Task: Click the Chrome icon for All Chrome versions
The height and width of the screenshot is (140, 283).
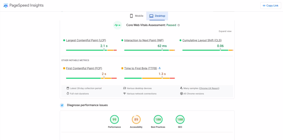Action: 181,94
